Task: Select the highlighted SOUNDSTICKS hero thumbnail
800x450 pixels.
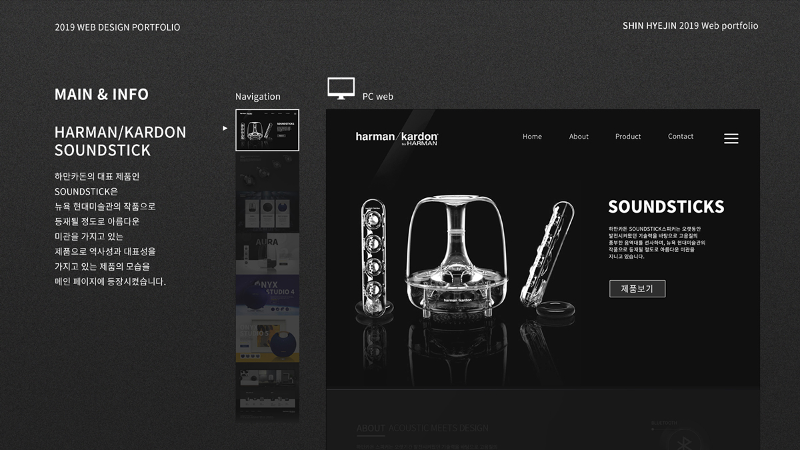Action: click(x=267, y=129)
